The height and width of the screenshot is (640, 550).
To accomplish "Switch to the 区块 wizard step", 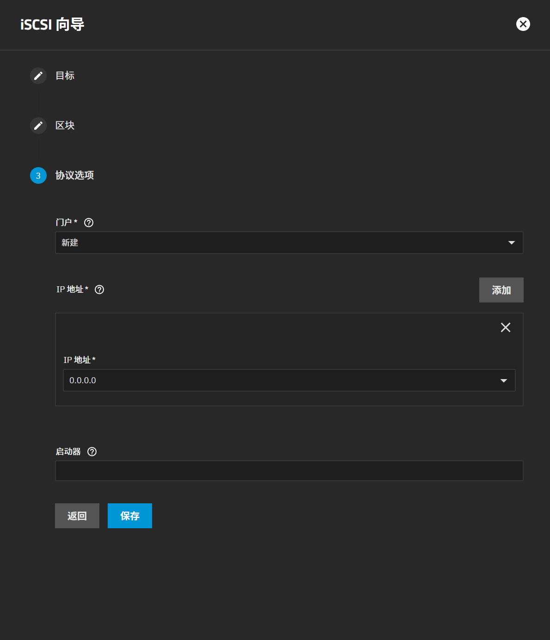I will (65, 126).
